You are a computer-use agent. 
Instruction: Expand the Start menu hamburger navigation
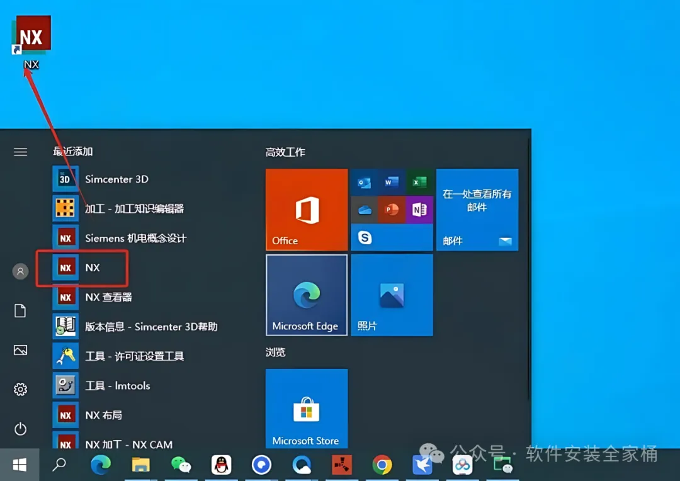[x=20, y=152]
